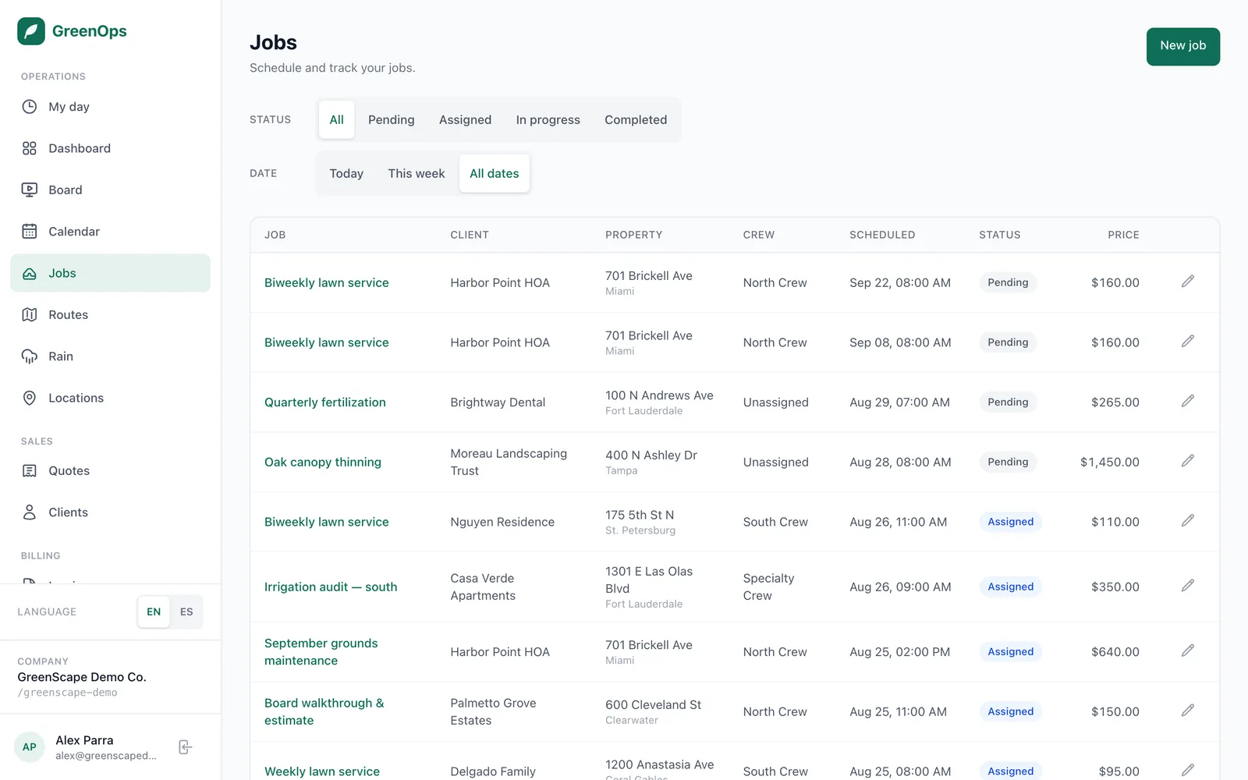Filter jobs by Completed status
This screenshot has height=780, width=1248.
[636, 119]
